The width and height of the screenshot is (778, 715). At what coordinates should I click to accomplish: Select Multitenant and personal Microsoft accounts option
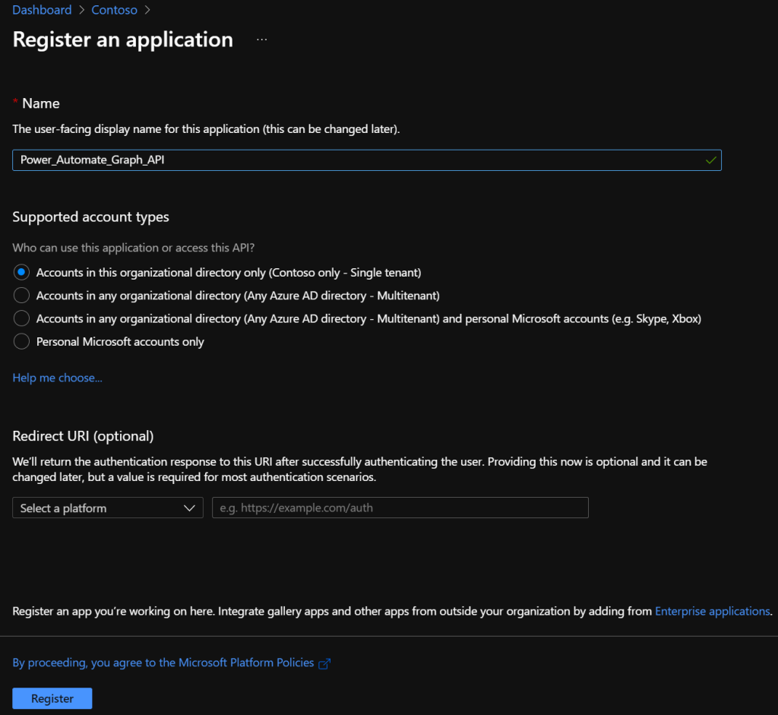click(x=22, y=318)
